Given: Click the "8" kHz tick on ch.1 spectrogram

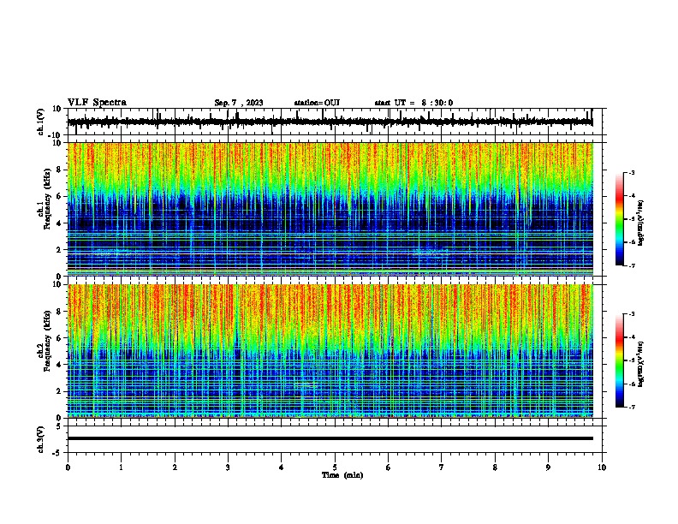Looking at the screenshot, I should 60,170.
